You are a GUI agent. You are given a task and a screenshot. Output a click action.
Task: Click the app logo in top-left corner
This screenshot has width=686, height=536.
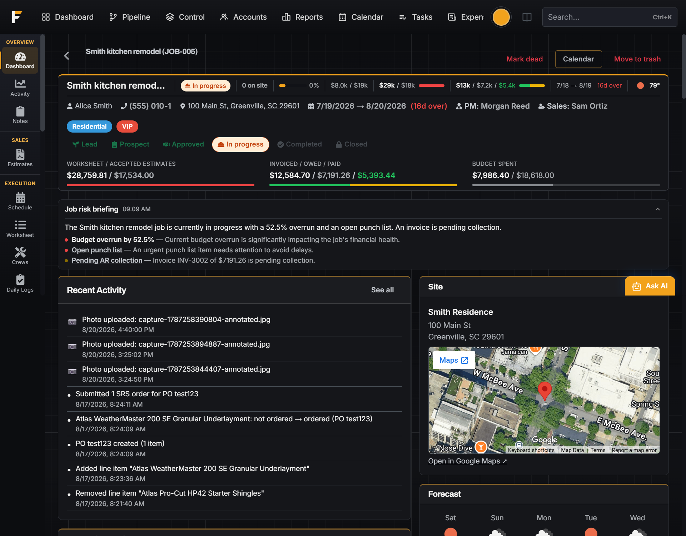tap(17, 17)
